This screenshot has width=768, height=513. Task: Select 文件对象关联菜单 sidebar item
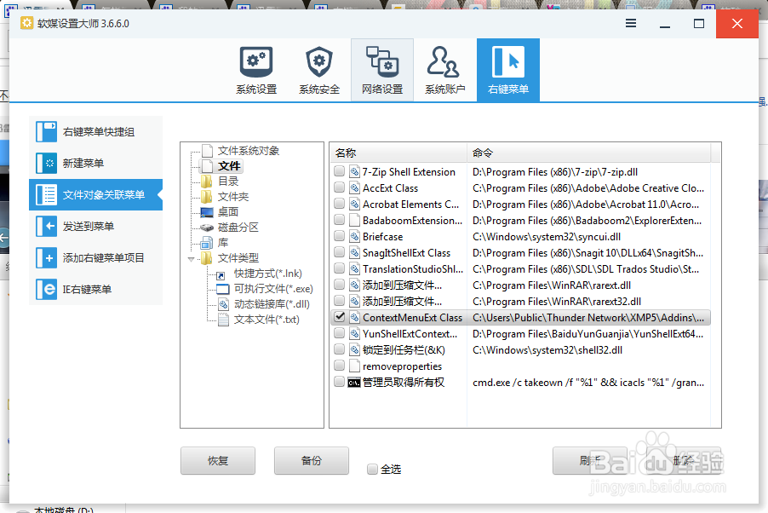(x=95, y=194)
